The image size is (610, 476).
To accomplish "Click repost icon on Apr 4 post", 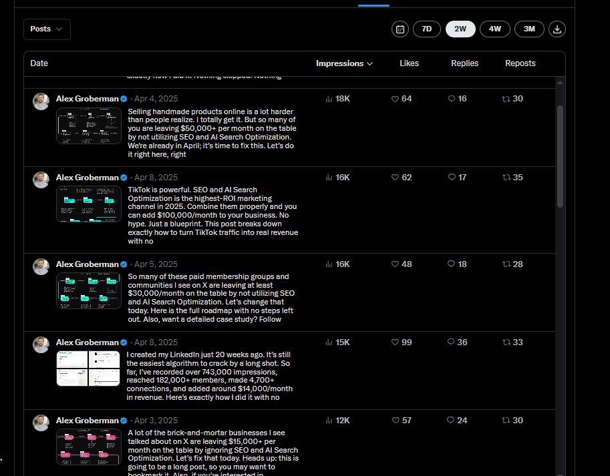I will [x=506, y=99].
